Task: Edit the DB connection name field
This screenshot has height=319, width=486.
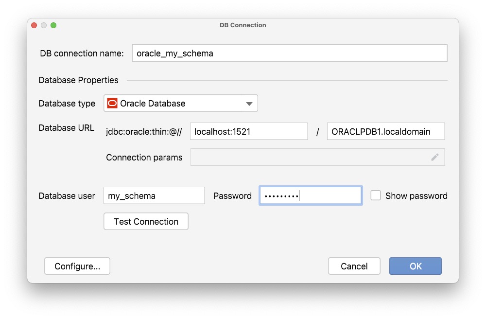Action: click(x=289, y=53)
